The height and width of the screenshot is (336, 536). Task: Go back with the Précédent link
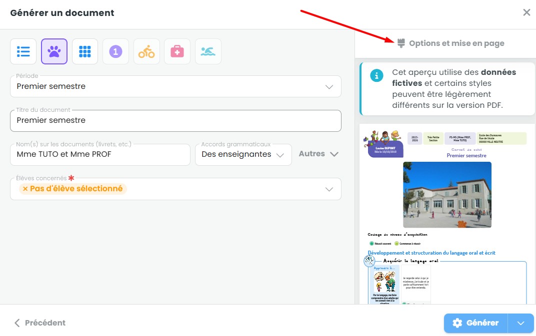39,323
